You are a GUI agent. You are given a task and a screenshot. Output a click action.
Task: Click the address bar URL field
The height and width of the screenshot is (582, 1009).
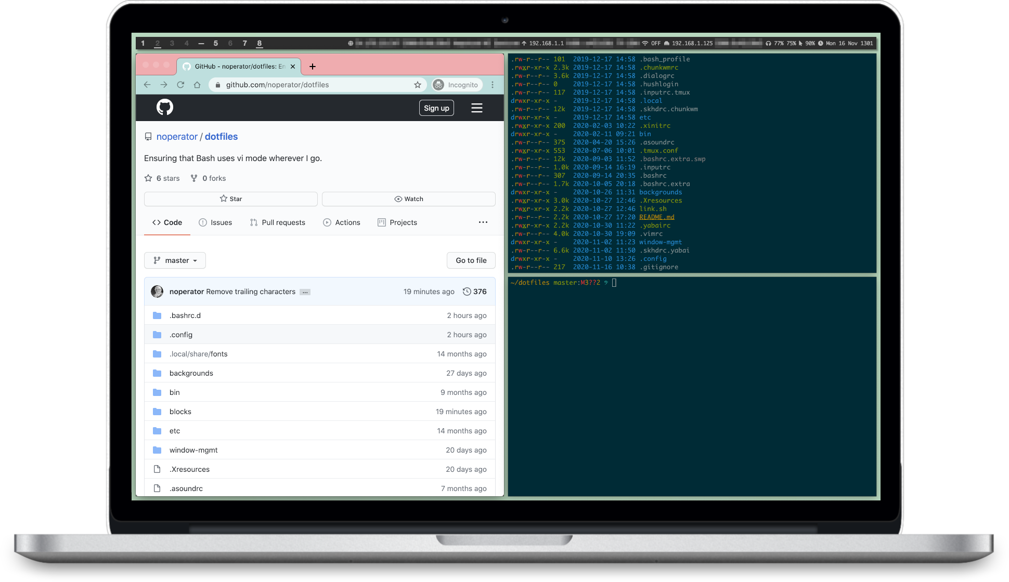pyautogui.click(x=317, y=85)
